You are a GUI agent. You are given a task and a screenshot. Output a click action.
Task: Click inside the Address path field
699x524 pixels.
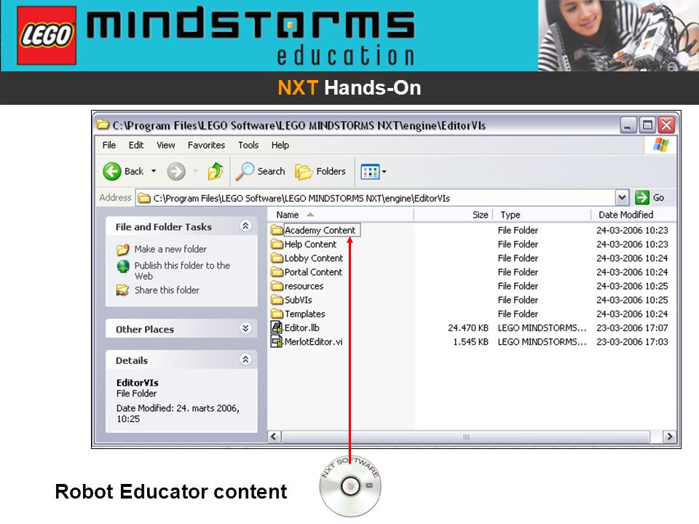click(376, 198)
